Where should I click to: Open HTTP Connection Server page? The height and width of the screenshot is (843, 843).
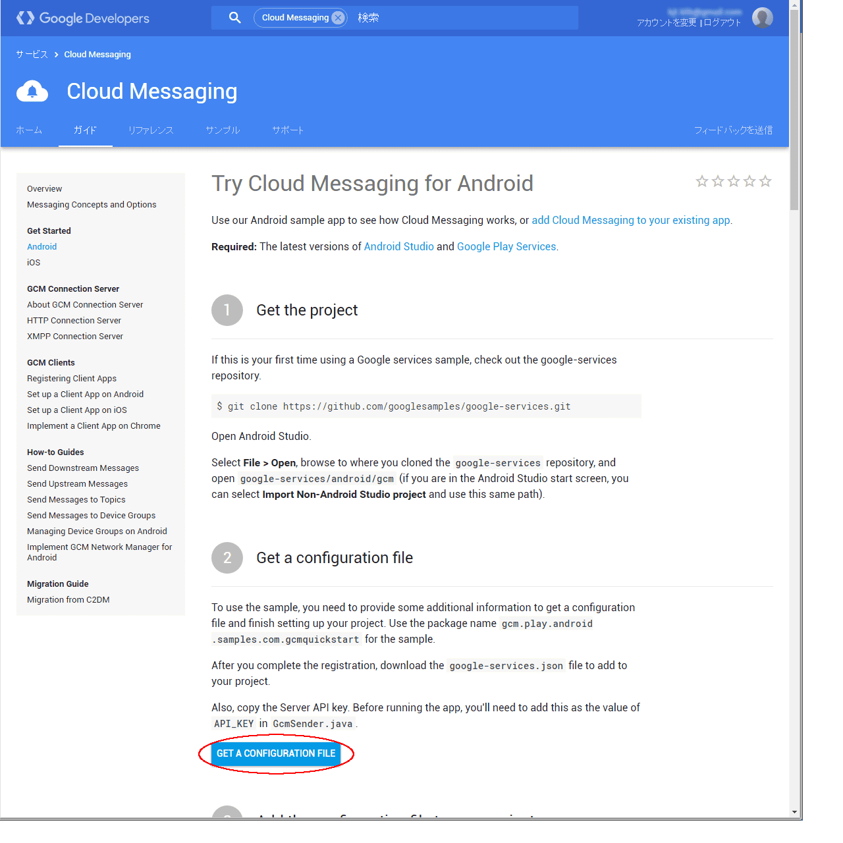(x=74, y=321)
